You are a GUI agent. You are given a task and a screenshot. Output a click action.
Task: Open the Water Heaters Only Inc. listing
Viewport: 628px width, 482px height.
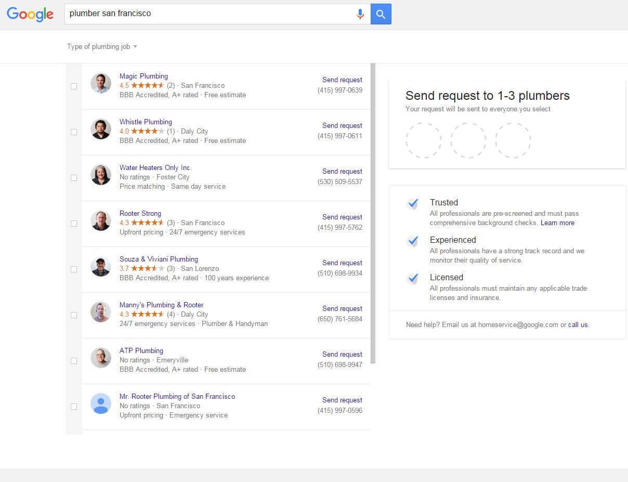(155, 167)
